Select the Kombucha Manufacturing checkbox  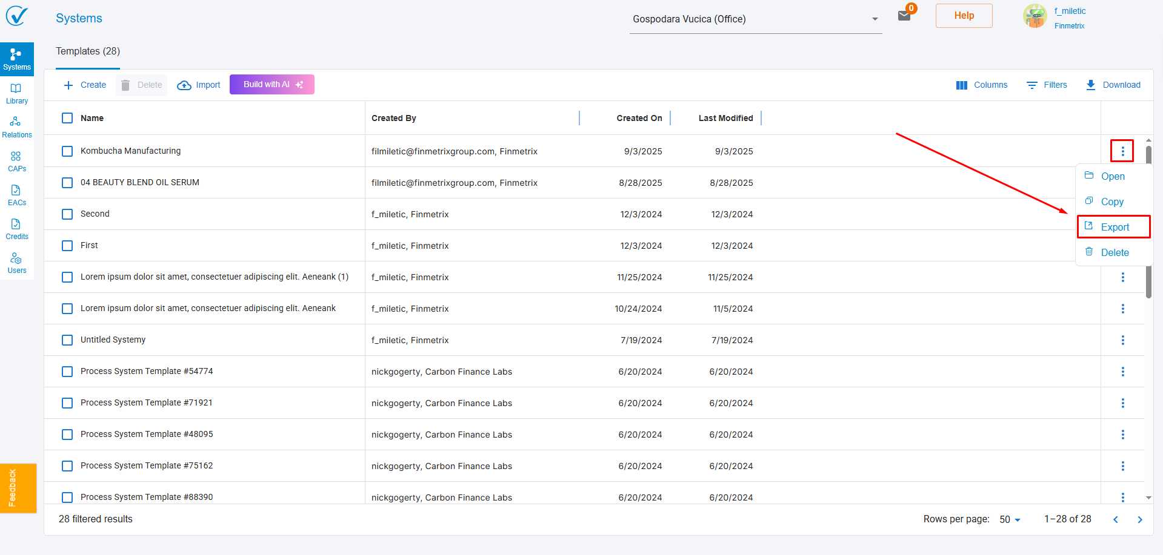click(67, 151)
